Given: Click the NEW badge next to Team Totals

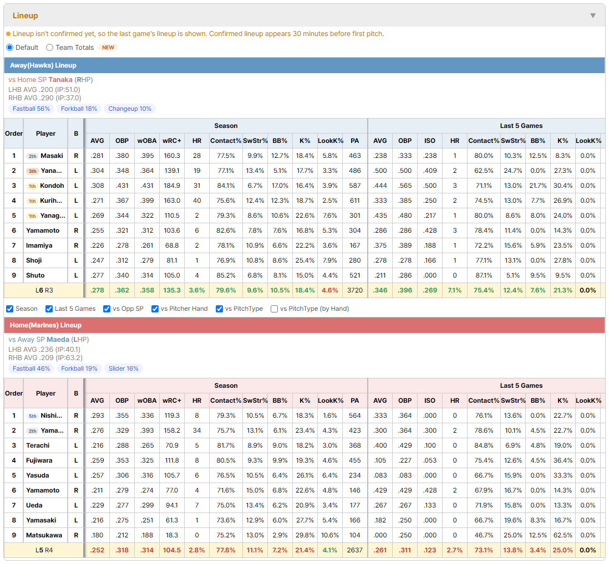Looking at the screenshot, I should pyautogui.click(x=108, y=47).
